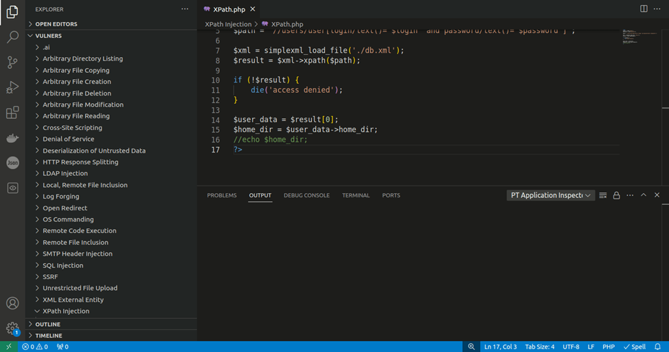Maximize the panel with the up chevron
669x352 pixels.
[x=644, y=195]
